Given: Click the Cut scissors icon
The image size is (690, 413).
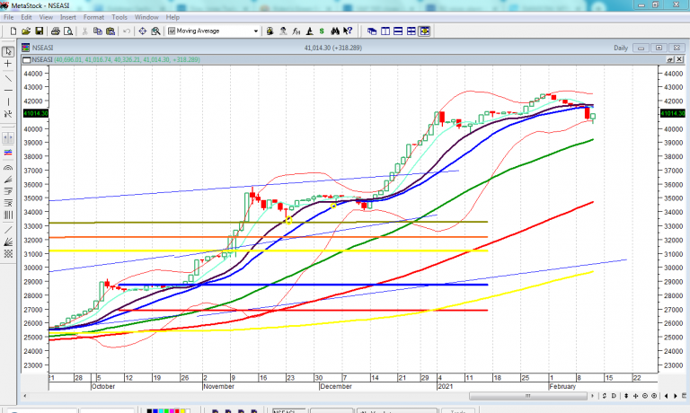Looking at the screenshot, I should tap(85, 31).
